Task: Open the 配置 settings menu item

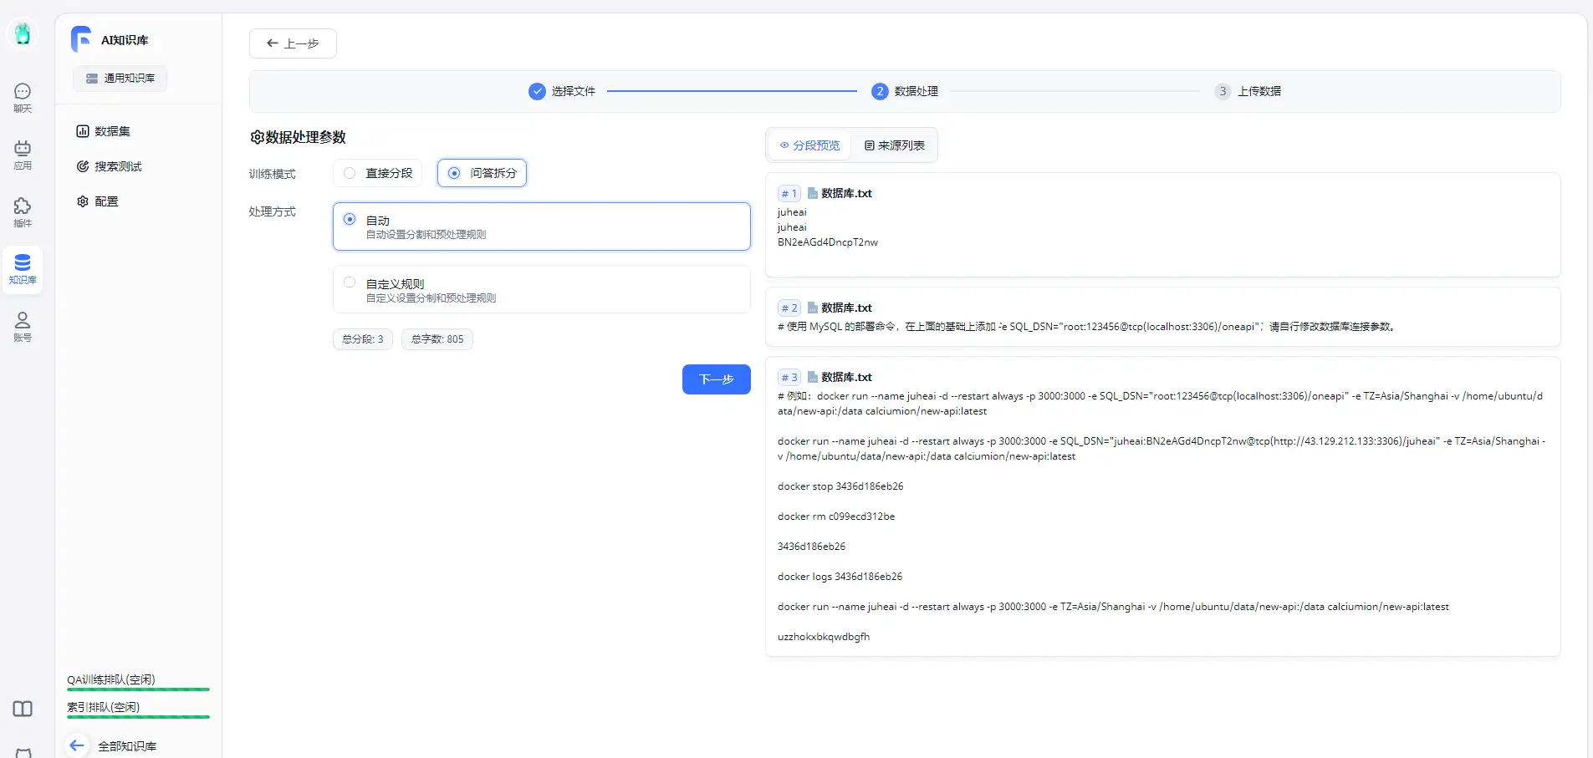Action: (x=106, y=201)
